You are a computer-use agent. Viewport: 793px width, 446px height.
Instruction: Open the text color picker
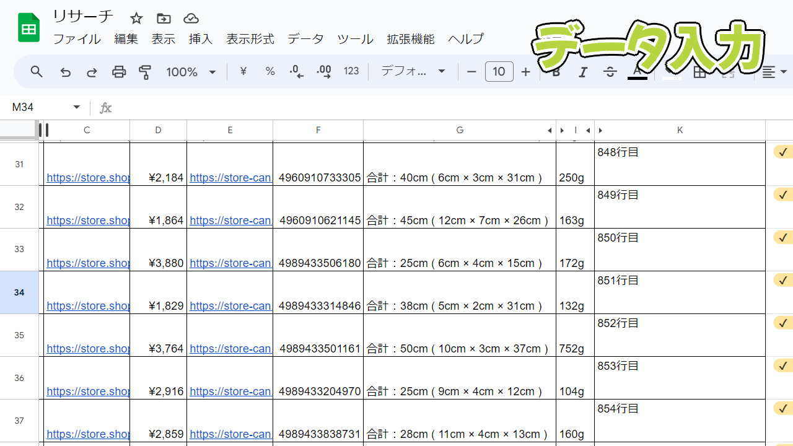pos(637,72)
